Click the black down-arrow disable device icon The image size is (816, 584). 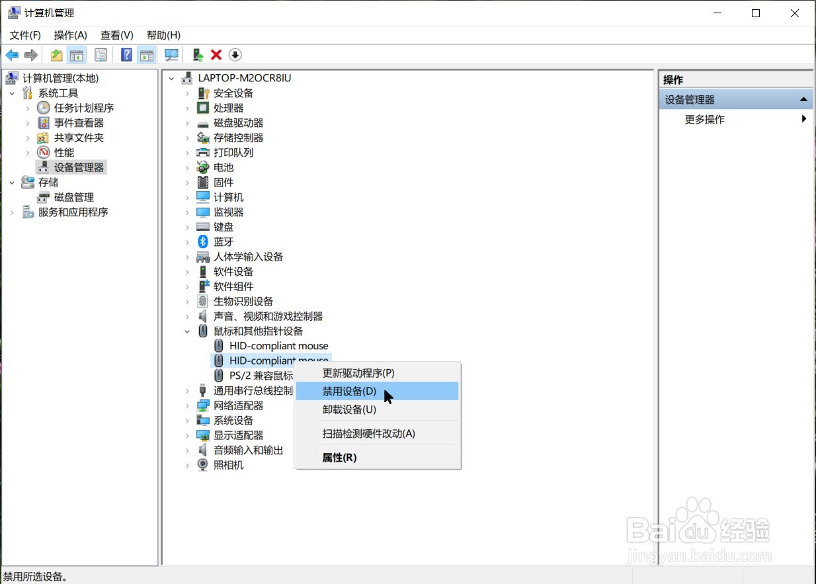(235, 55)
